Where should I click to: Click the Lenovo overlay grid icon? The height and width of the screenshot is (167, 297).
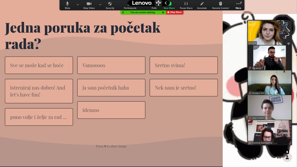pos(158,3)
